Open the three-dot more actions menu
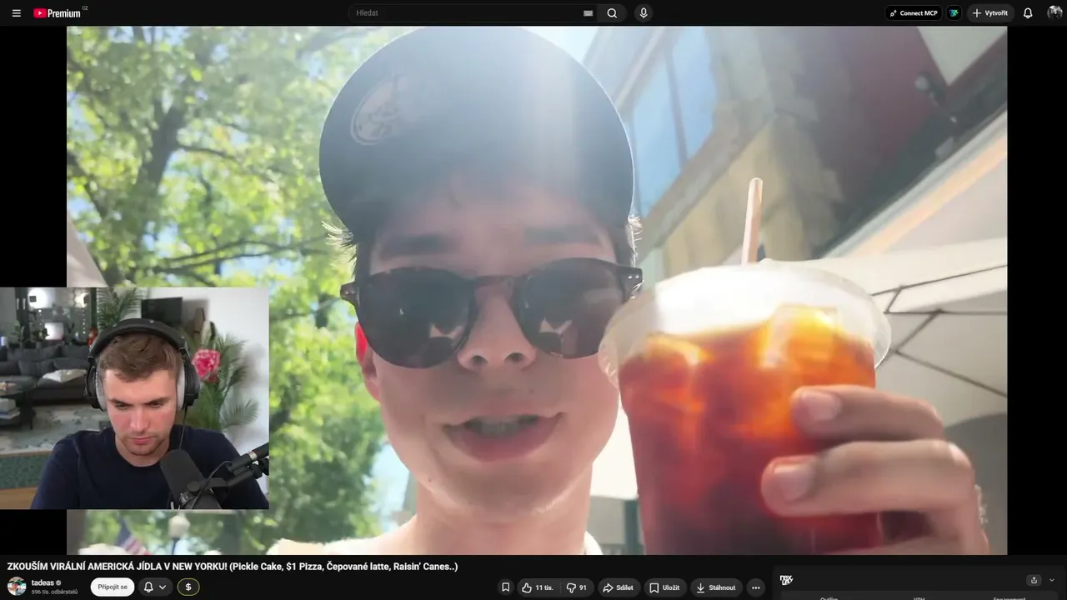Viewport: 1067px width, 600px height. click(755, 587)
